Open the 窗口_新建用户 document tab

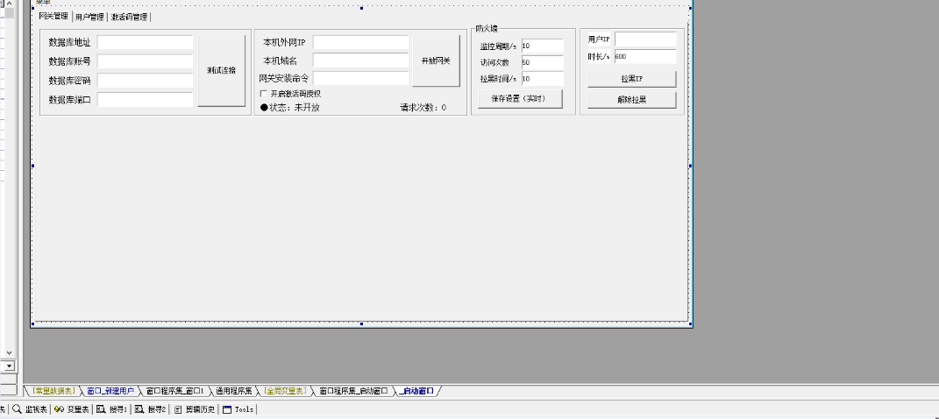pyautogui.click(x=110, y=391)
